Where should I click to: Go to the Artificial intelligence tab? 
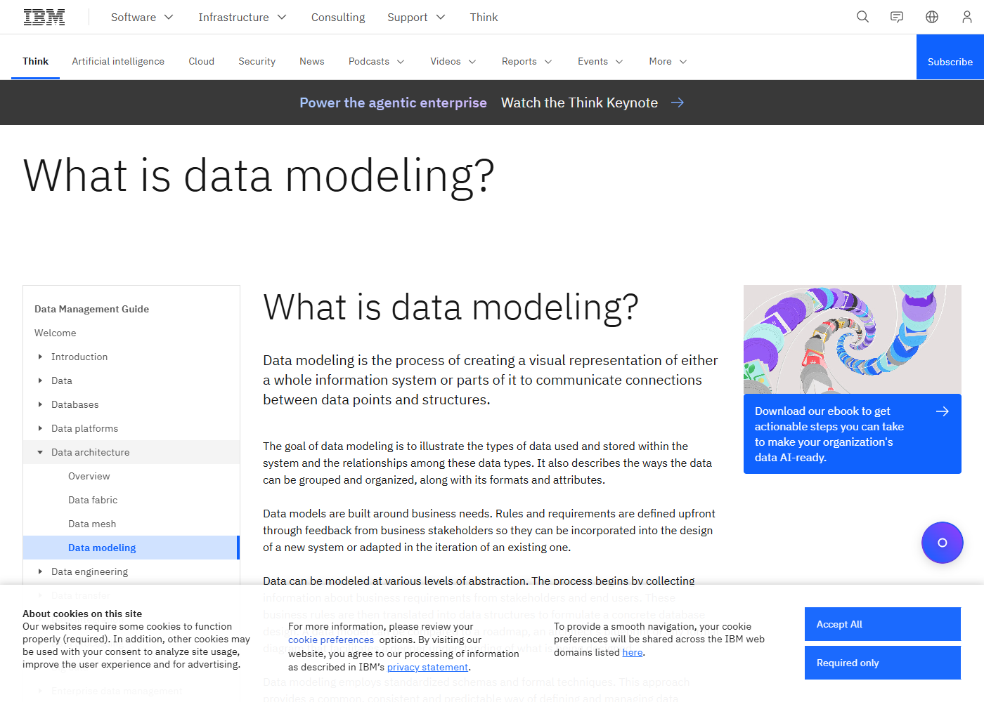pyautogui.click(x=118, y=62)
